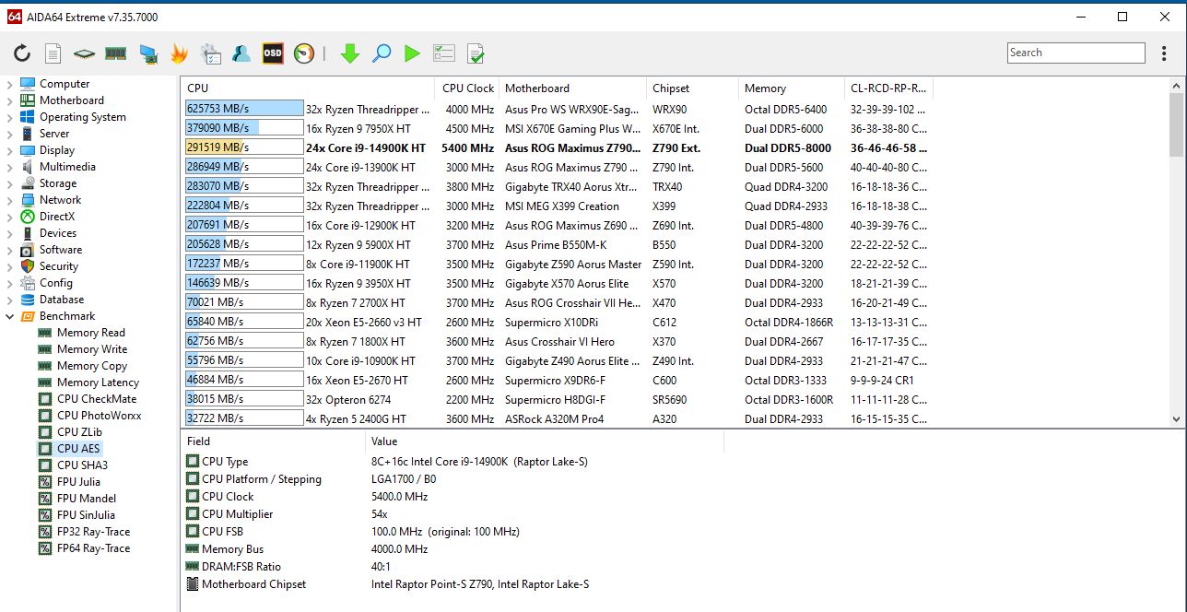The height and width of the screenshot is (612, 1187).
Task: Expand the Multimedia tree node
Action: pyautogui.click(x=9, y=167)
